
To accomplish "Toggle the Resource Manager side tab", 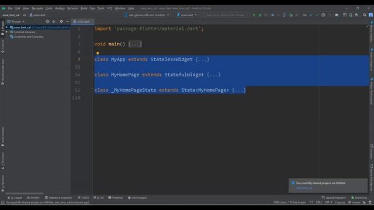I will tap(2, 72).
